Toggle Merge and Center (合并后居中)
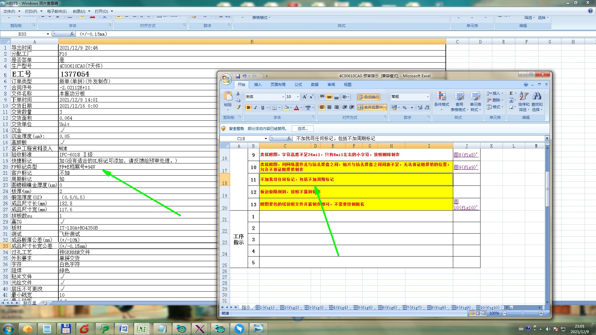 coord(370,107)
